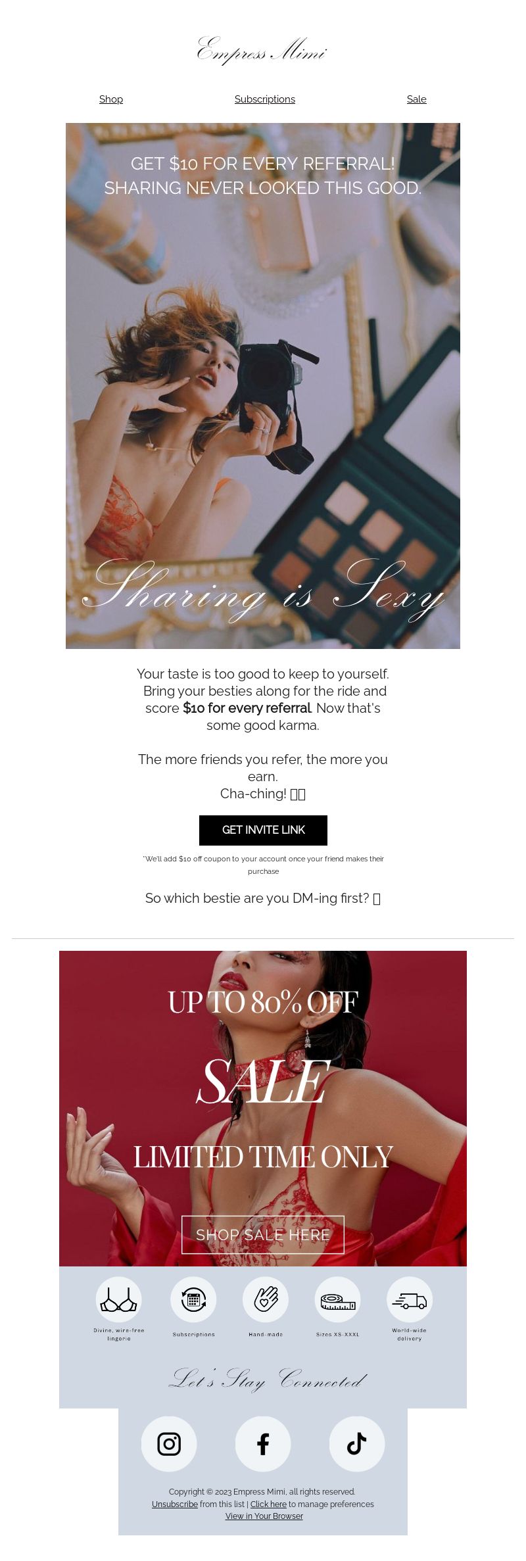Open the Instagram social icon

pyautogui.click(x=169, y=1444)
